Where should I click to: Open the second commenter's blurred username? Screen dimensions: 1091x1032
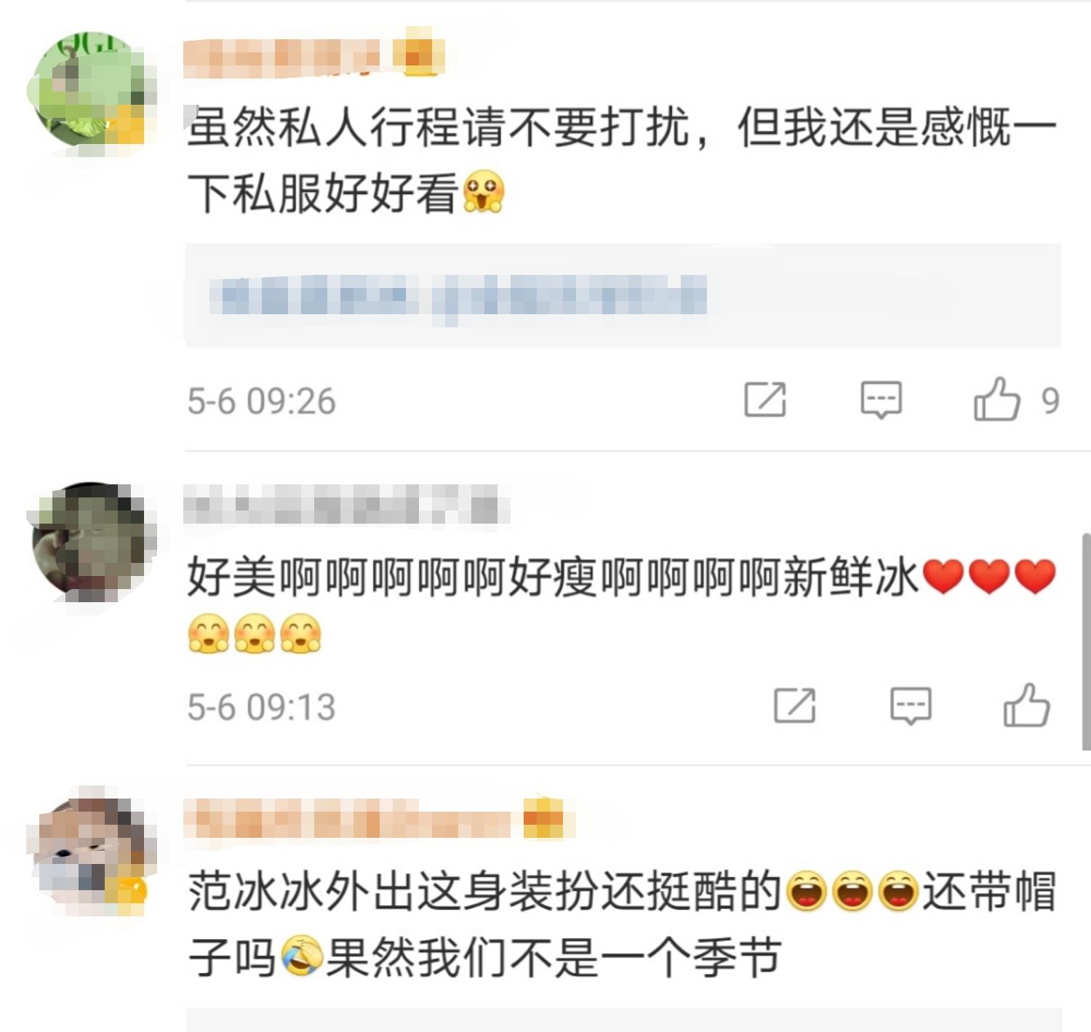pos(345,505)
